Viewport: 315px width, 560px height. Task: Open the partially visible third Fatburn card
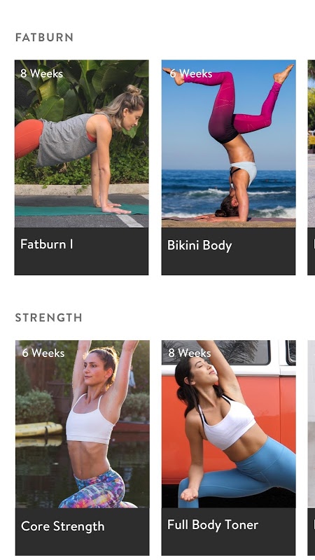[311, 167]
